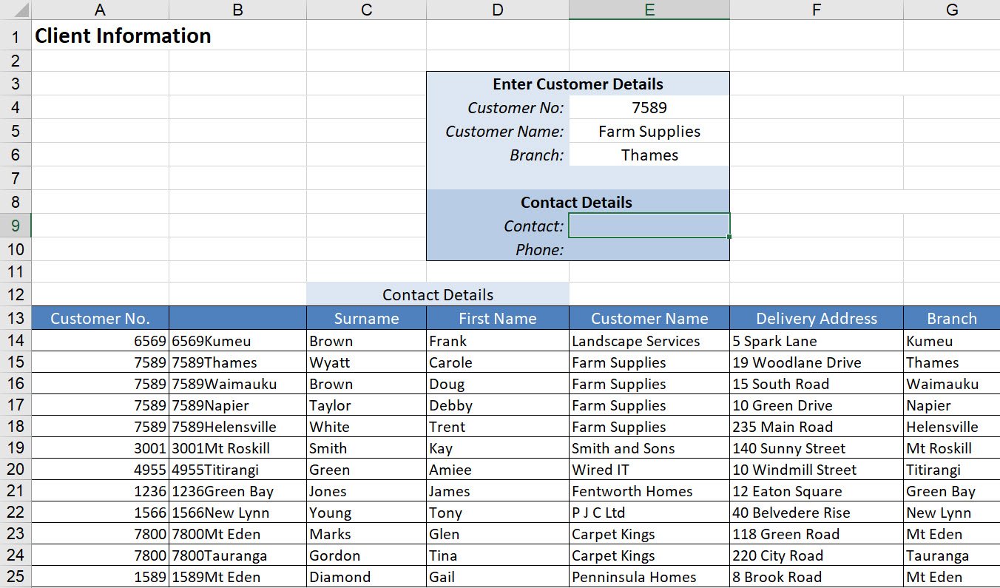The height and width of the screenshot is (588, 1000).
Task: Select the Contact Details header above the table
Action: (x=438, y=294)
